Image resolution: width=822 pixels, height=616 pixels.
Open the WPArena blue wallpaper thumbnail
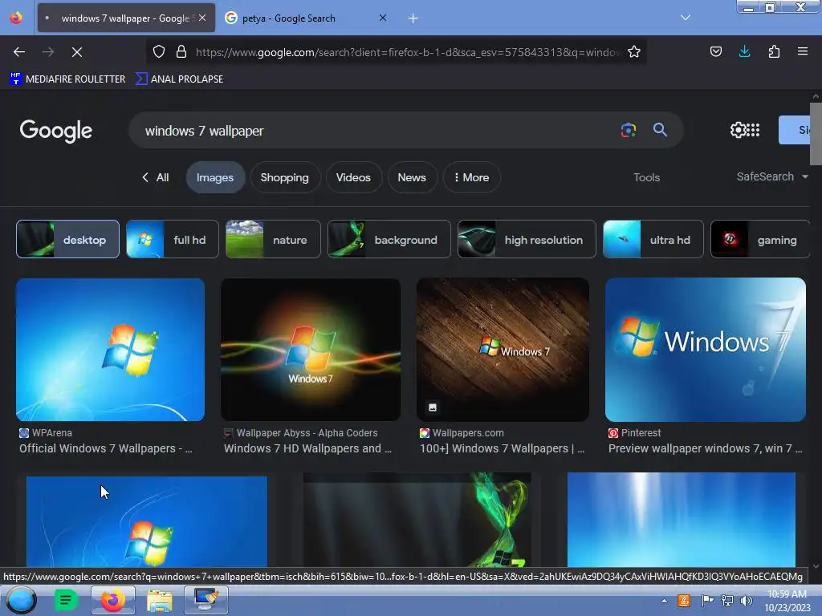tap(110, 350)
